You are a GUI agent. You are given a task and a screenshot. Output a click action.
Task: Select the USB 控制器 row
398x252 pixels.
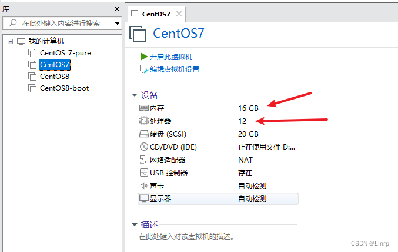point(218,173)
